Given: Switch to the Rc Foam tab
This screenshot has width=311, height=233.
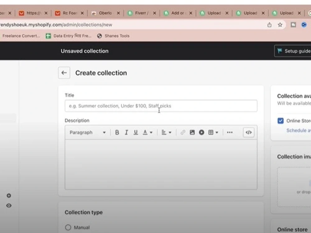Looking at the screenshot, I should click(x=70, y=13).
